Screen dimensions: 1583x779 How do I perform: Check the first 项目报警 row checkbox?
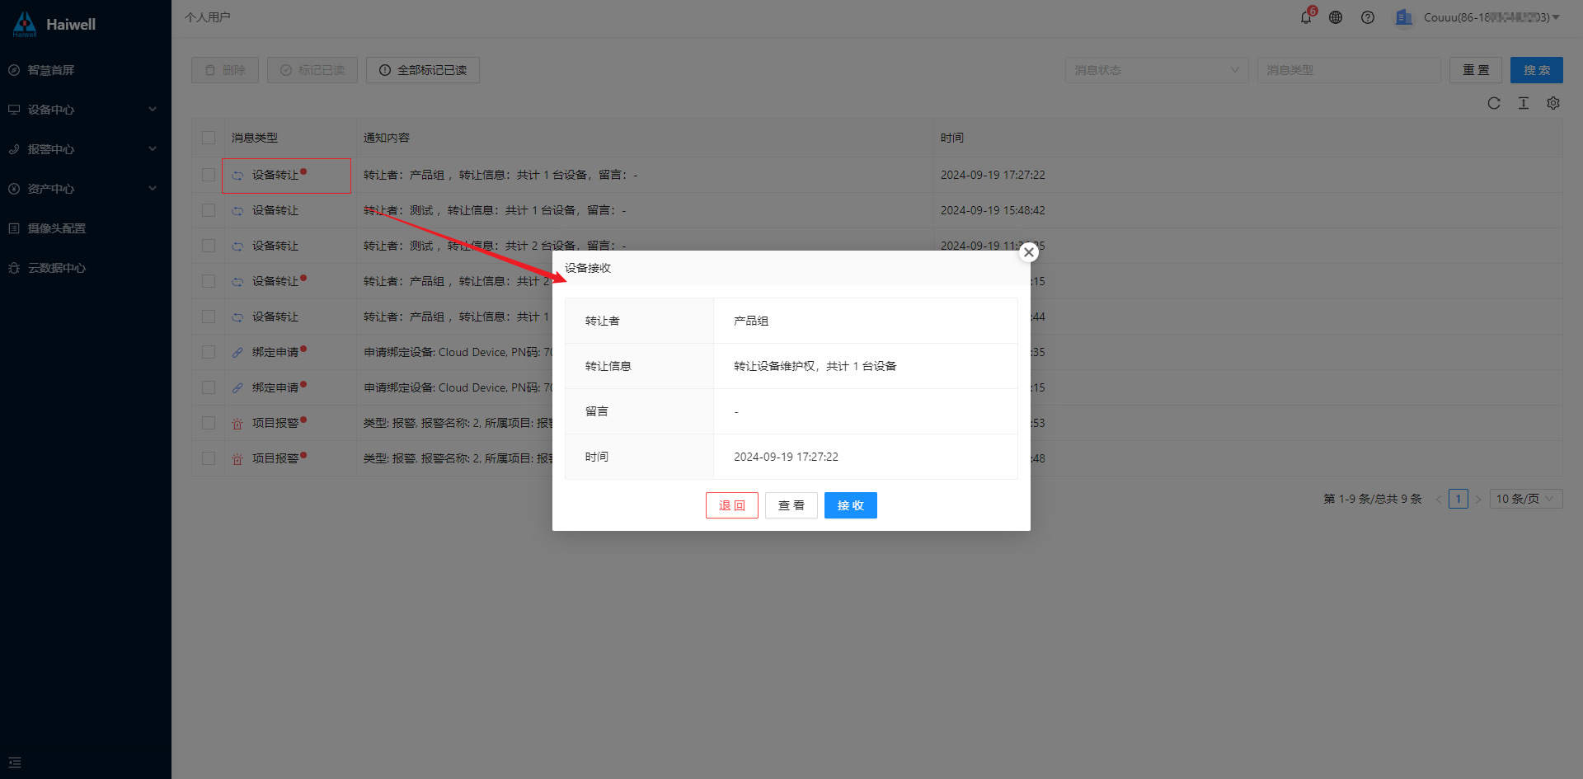pyautogui.click(x=209, y=423)
